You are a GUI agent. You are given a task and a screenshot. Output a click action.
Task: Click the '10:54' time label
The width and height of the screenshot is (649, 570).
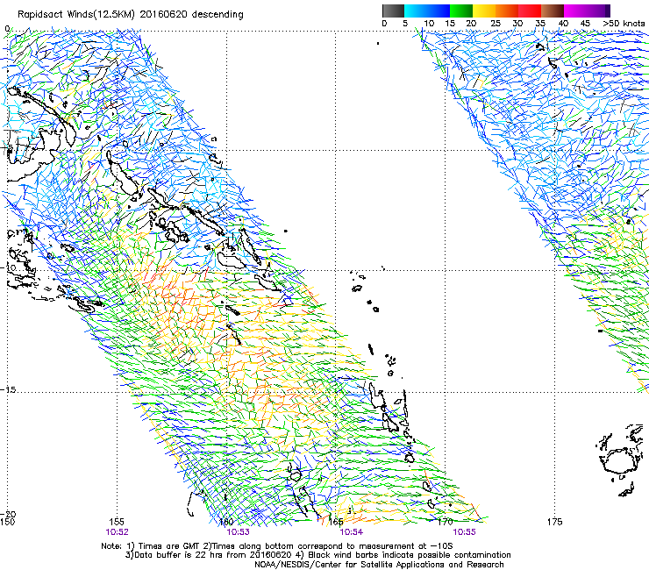pos(352,532)
